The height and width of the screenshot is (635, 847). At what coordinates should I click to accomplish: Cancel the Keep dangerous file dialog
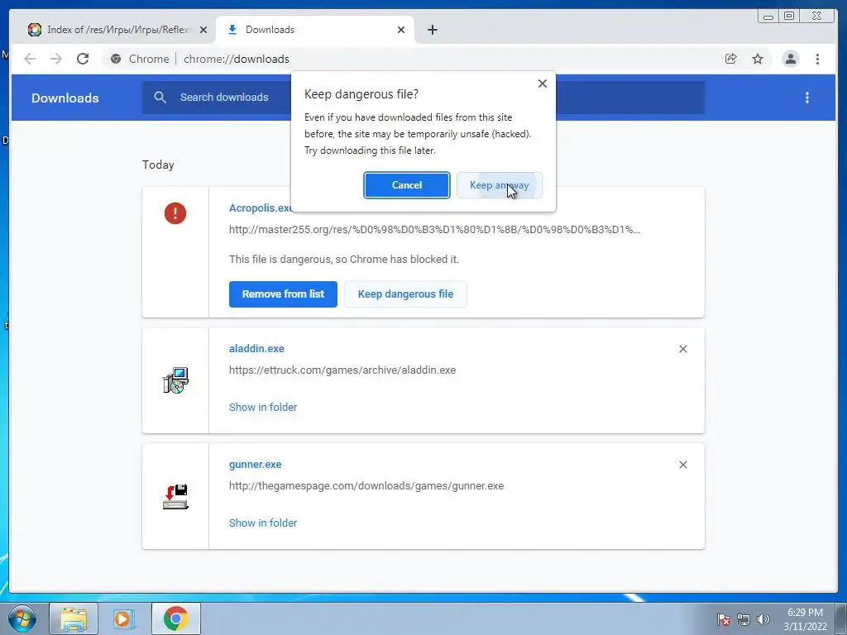[407, 185]
